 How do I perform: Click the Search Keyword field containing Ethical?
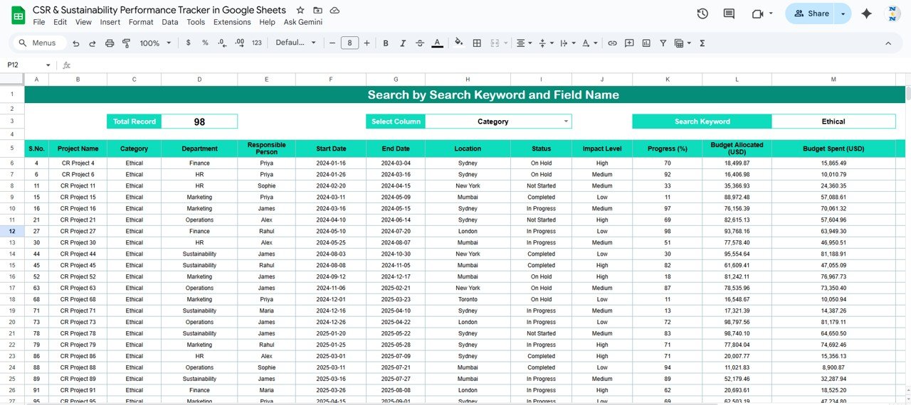pyautogui.click(x=833, y=121)
